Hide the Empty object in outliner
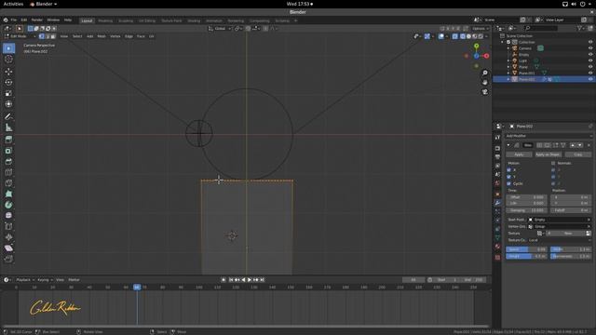Image resolution: width=596 pixels, height=335 pixels. tap(590, 54)
